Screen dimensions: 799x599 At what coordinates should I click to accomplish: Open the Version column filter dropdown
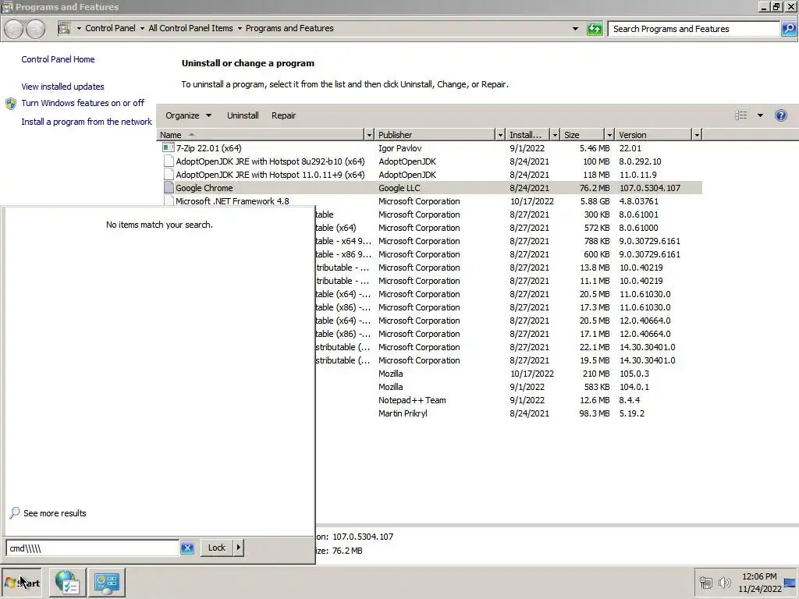697,135
